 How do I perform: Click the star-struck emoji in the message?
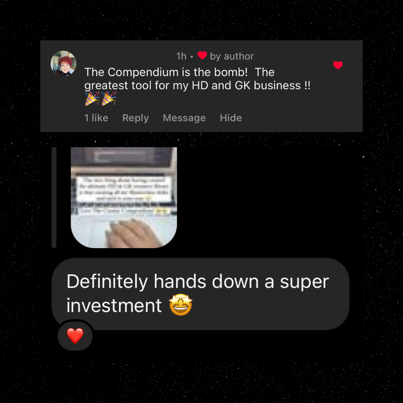click(181, 305)
